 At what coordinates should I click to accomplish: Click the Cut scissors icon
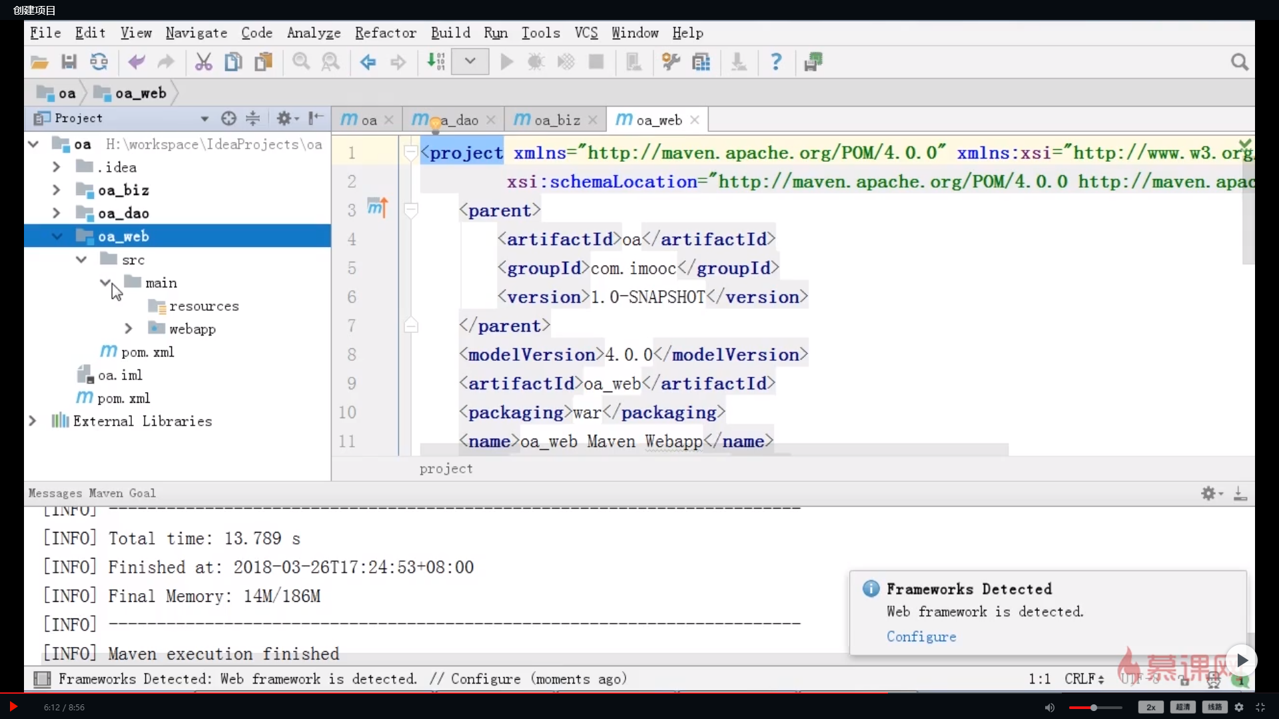203,63
